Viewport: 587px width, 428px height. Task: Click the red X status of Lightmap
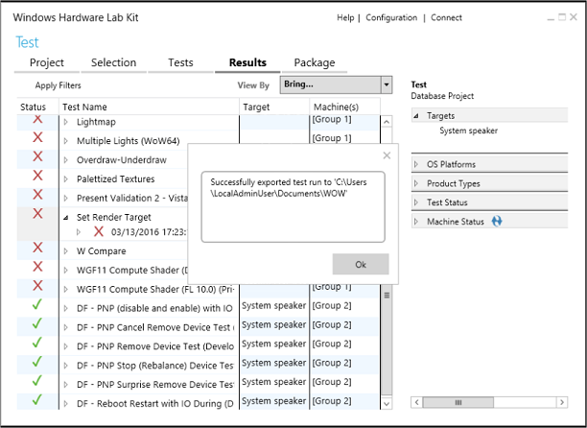point(37,119)
